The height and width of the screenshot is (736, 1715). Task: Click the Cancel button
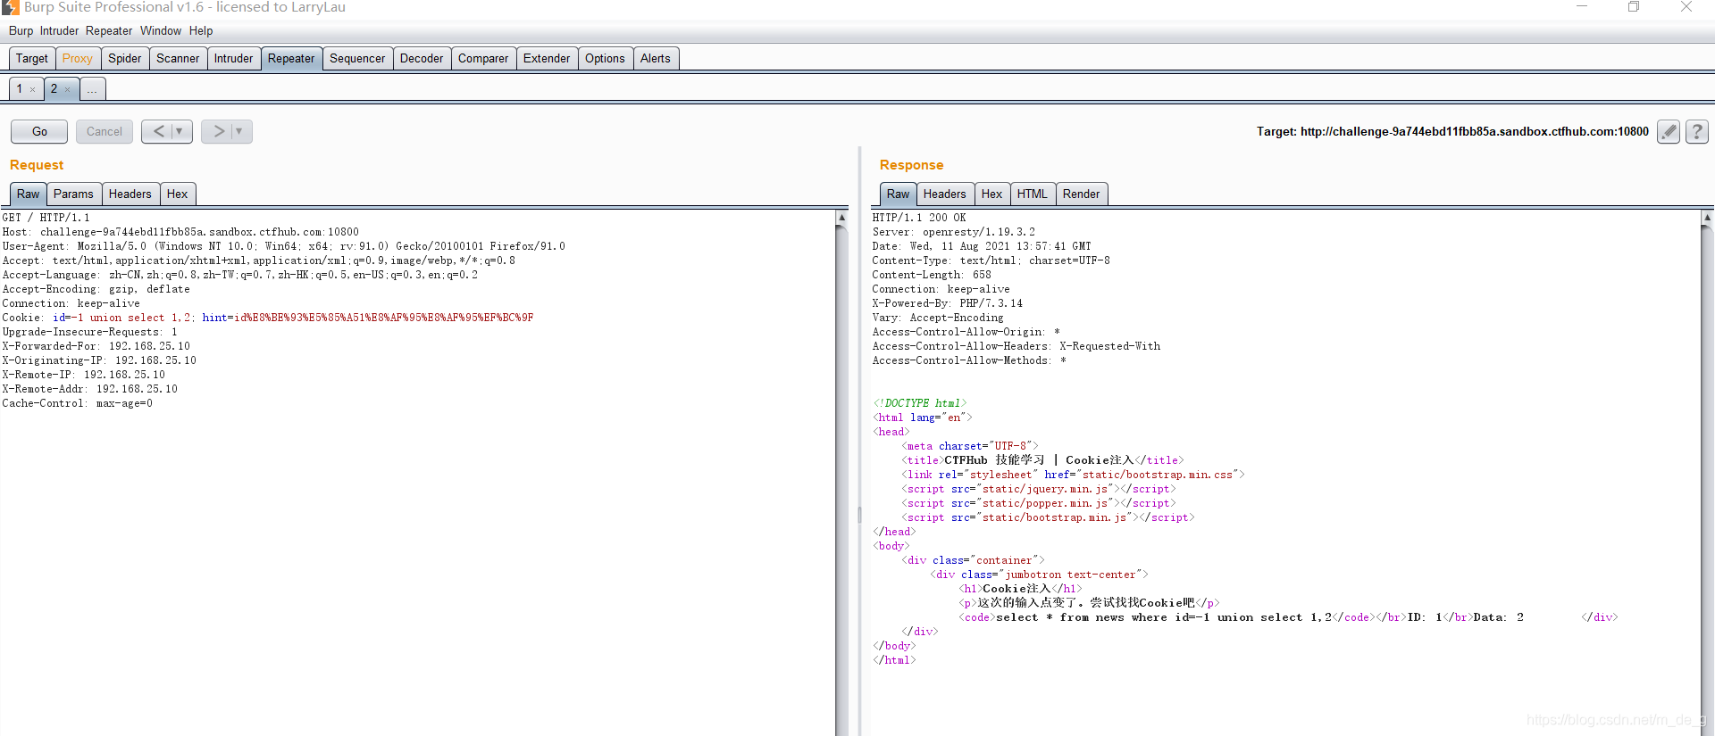click(x=105, y=131)
